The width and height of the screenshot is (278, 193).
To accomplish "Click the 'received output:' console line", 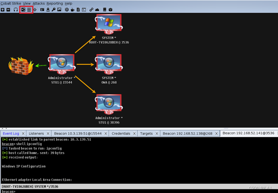I will coord(20,157).
